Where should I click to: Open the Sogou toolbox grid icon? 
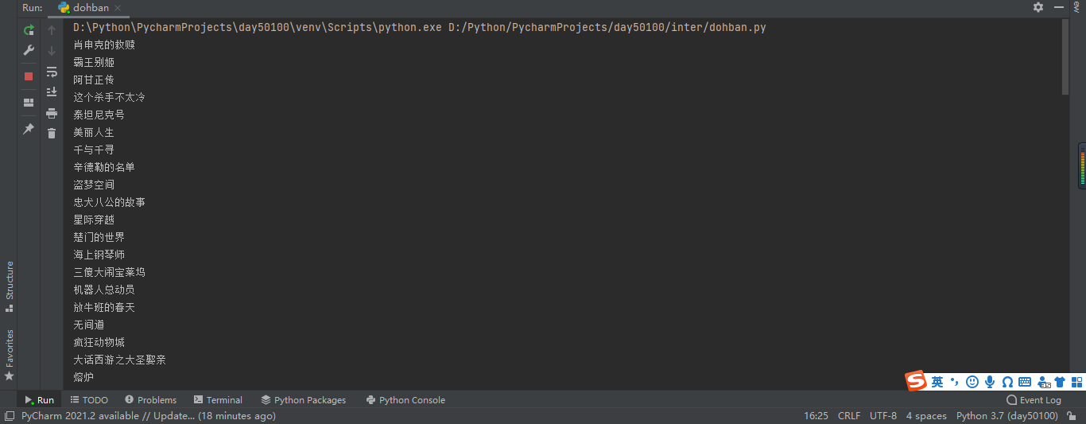coord(1076,382)
